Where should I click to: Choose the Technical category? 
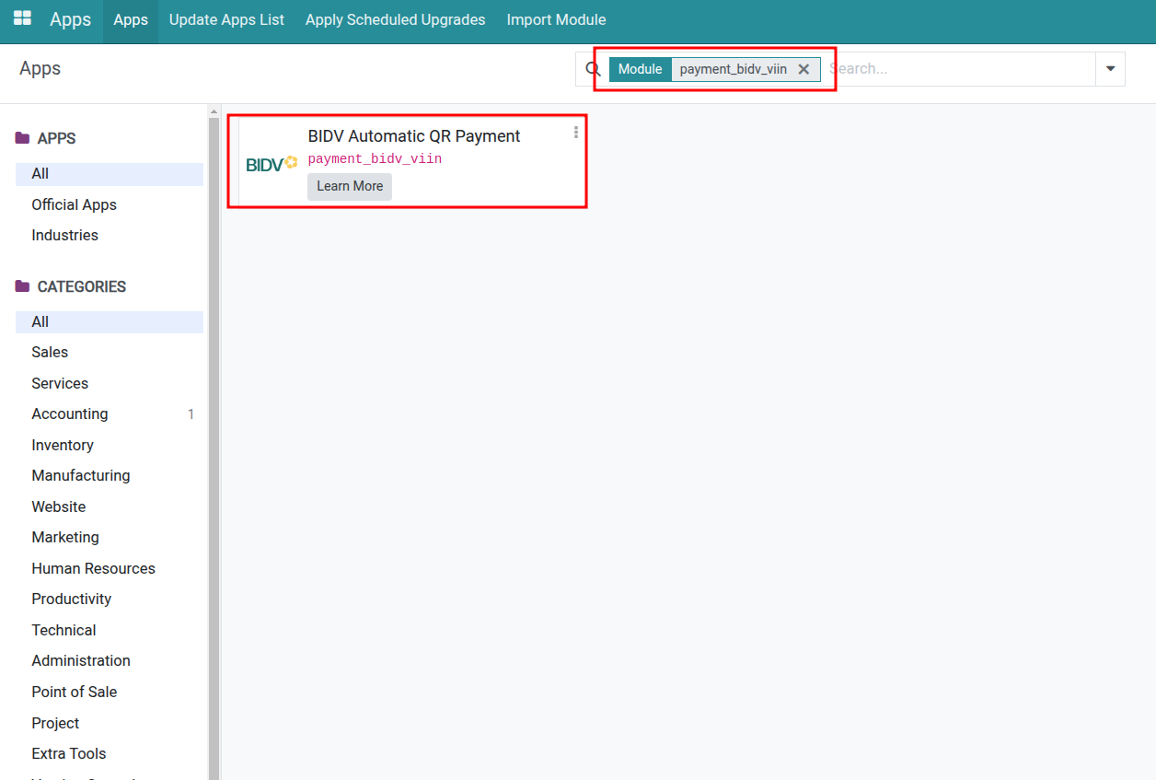coord(110,630)
